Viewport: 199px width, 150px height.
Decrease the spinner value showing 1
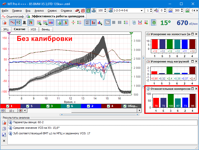151,12
